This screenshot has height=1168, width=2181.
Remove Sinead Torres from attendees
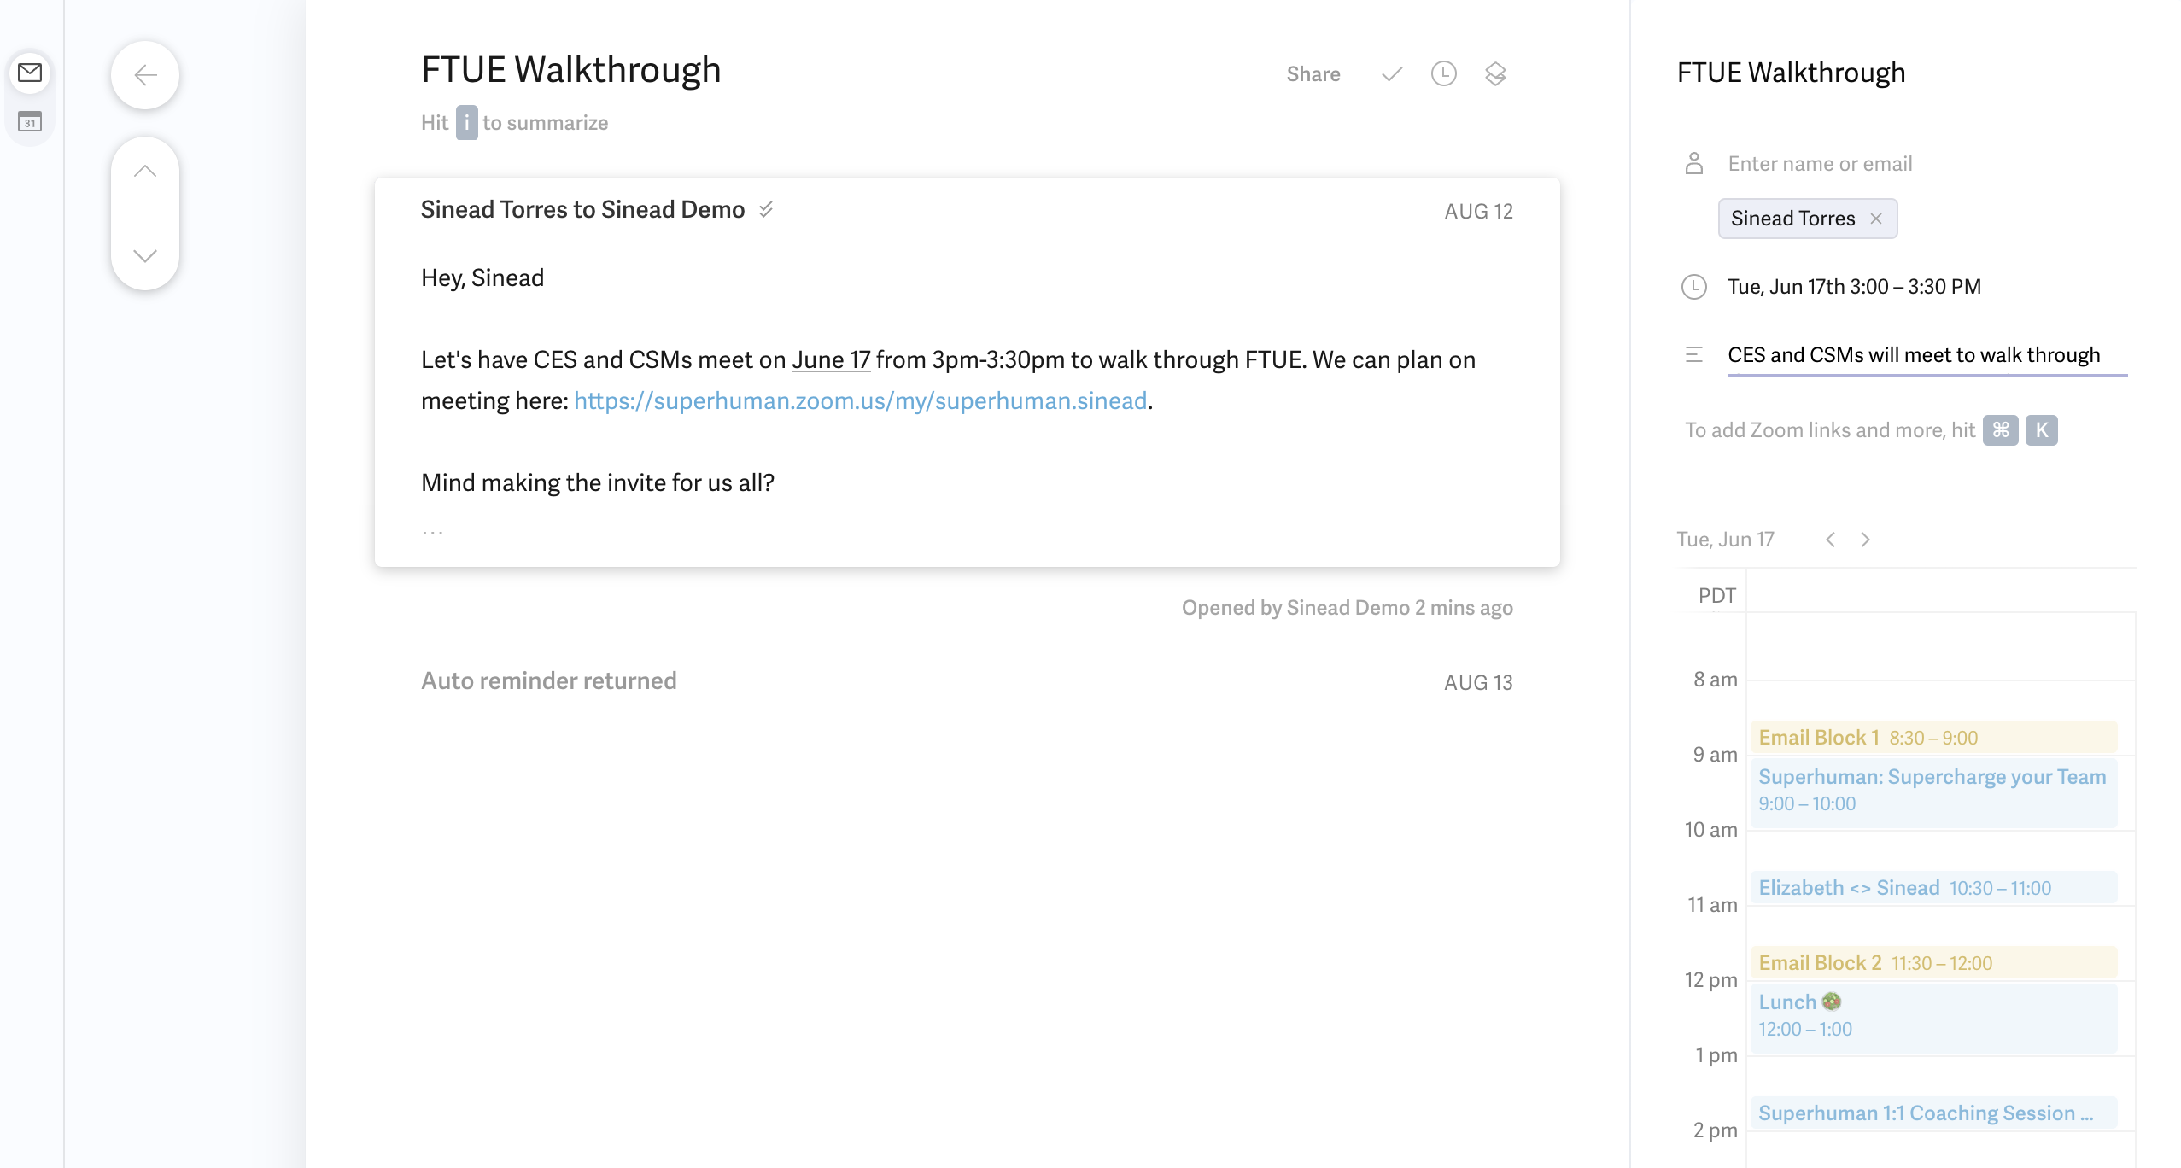[x=1876, y=219]
